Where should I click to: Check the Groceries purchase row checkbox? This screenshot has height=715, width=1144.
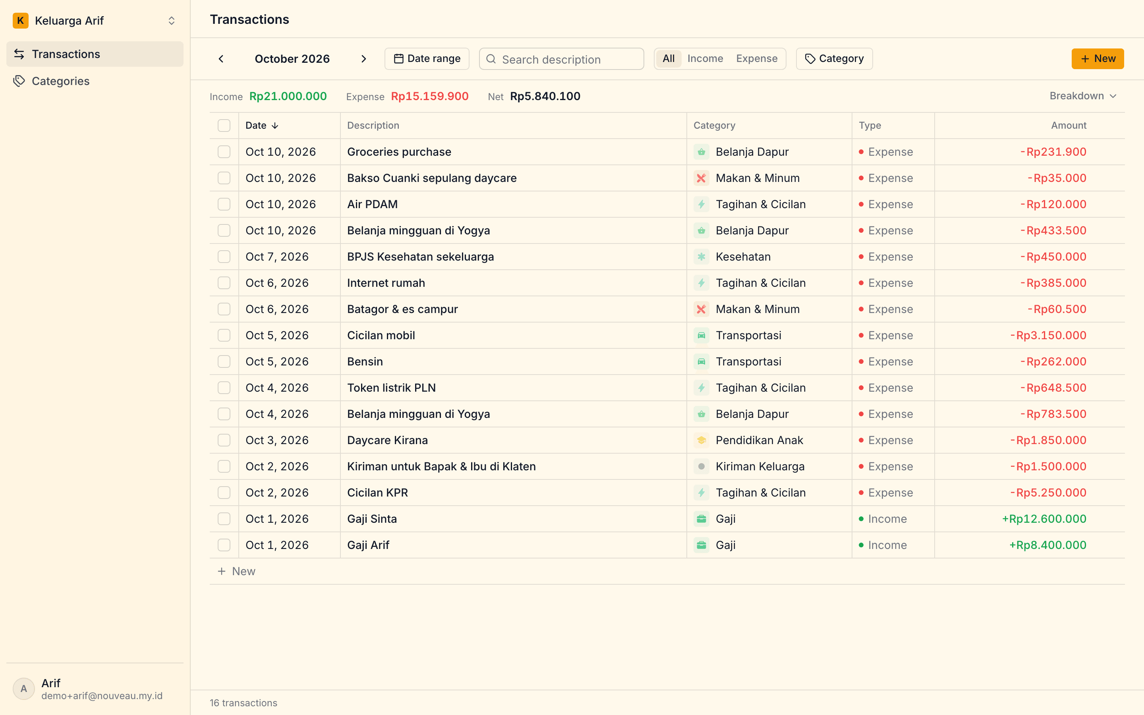point(224,152)
